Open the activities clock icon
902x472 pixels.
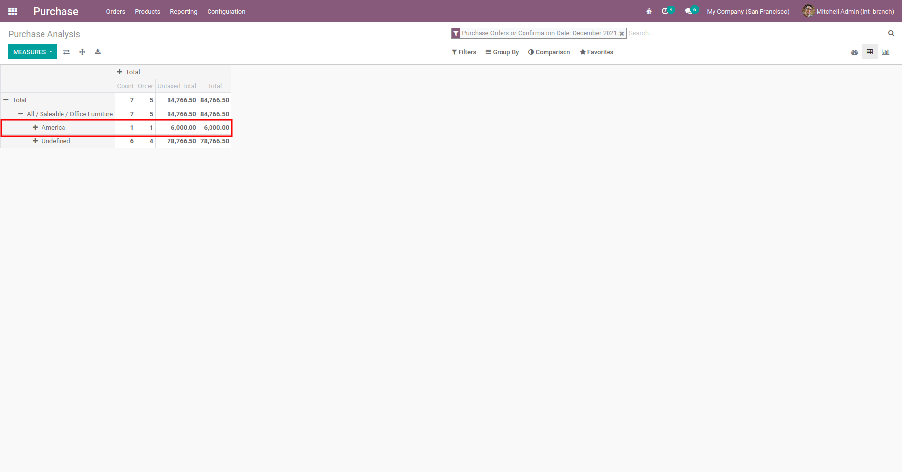point(665,11)
